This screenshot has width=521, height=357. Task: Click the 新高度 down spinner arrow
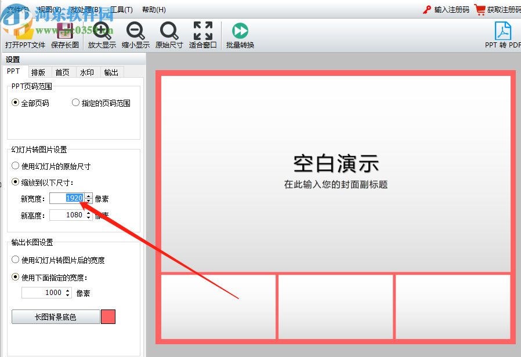coord(89,217)
